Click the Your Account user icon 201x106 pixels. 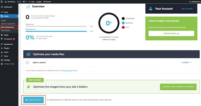pyautogui.click(x=150, y=9)
